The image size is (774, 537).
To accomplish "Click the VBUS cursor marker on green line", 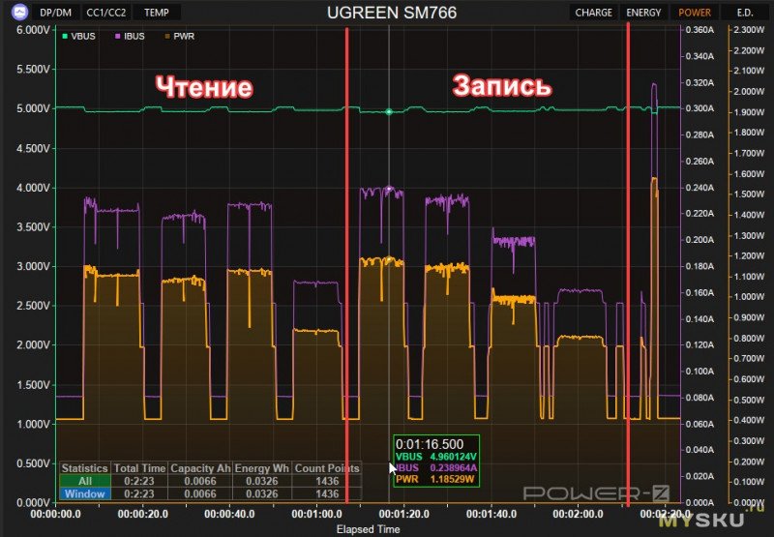I will coord(389,112).
